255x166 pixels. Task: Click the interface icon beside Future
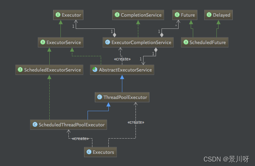coord(177,15)
